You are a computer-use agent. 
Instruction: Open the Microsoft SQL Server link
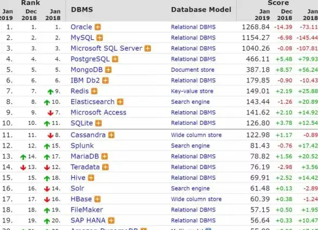pos(107,49)
